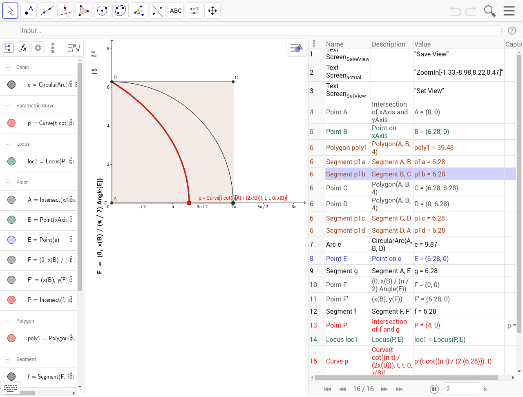Go to next construction step

384,389
